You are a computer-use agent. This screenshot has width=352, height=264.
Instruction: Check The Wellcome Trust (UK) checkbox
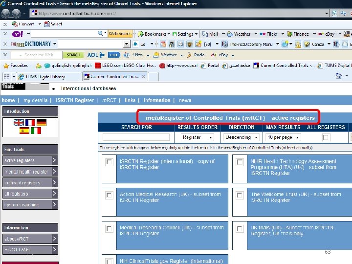coord(240,195)
